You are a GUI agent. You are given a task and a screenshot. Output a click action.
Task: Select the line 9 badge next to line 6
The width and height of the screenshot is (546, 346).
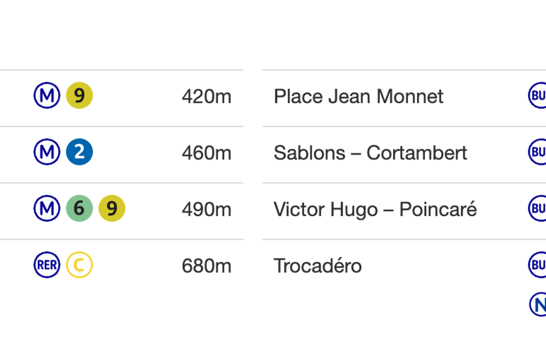click(x=112, y=209)
